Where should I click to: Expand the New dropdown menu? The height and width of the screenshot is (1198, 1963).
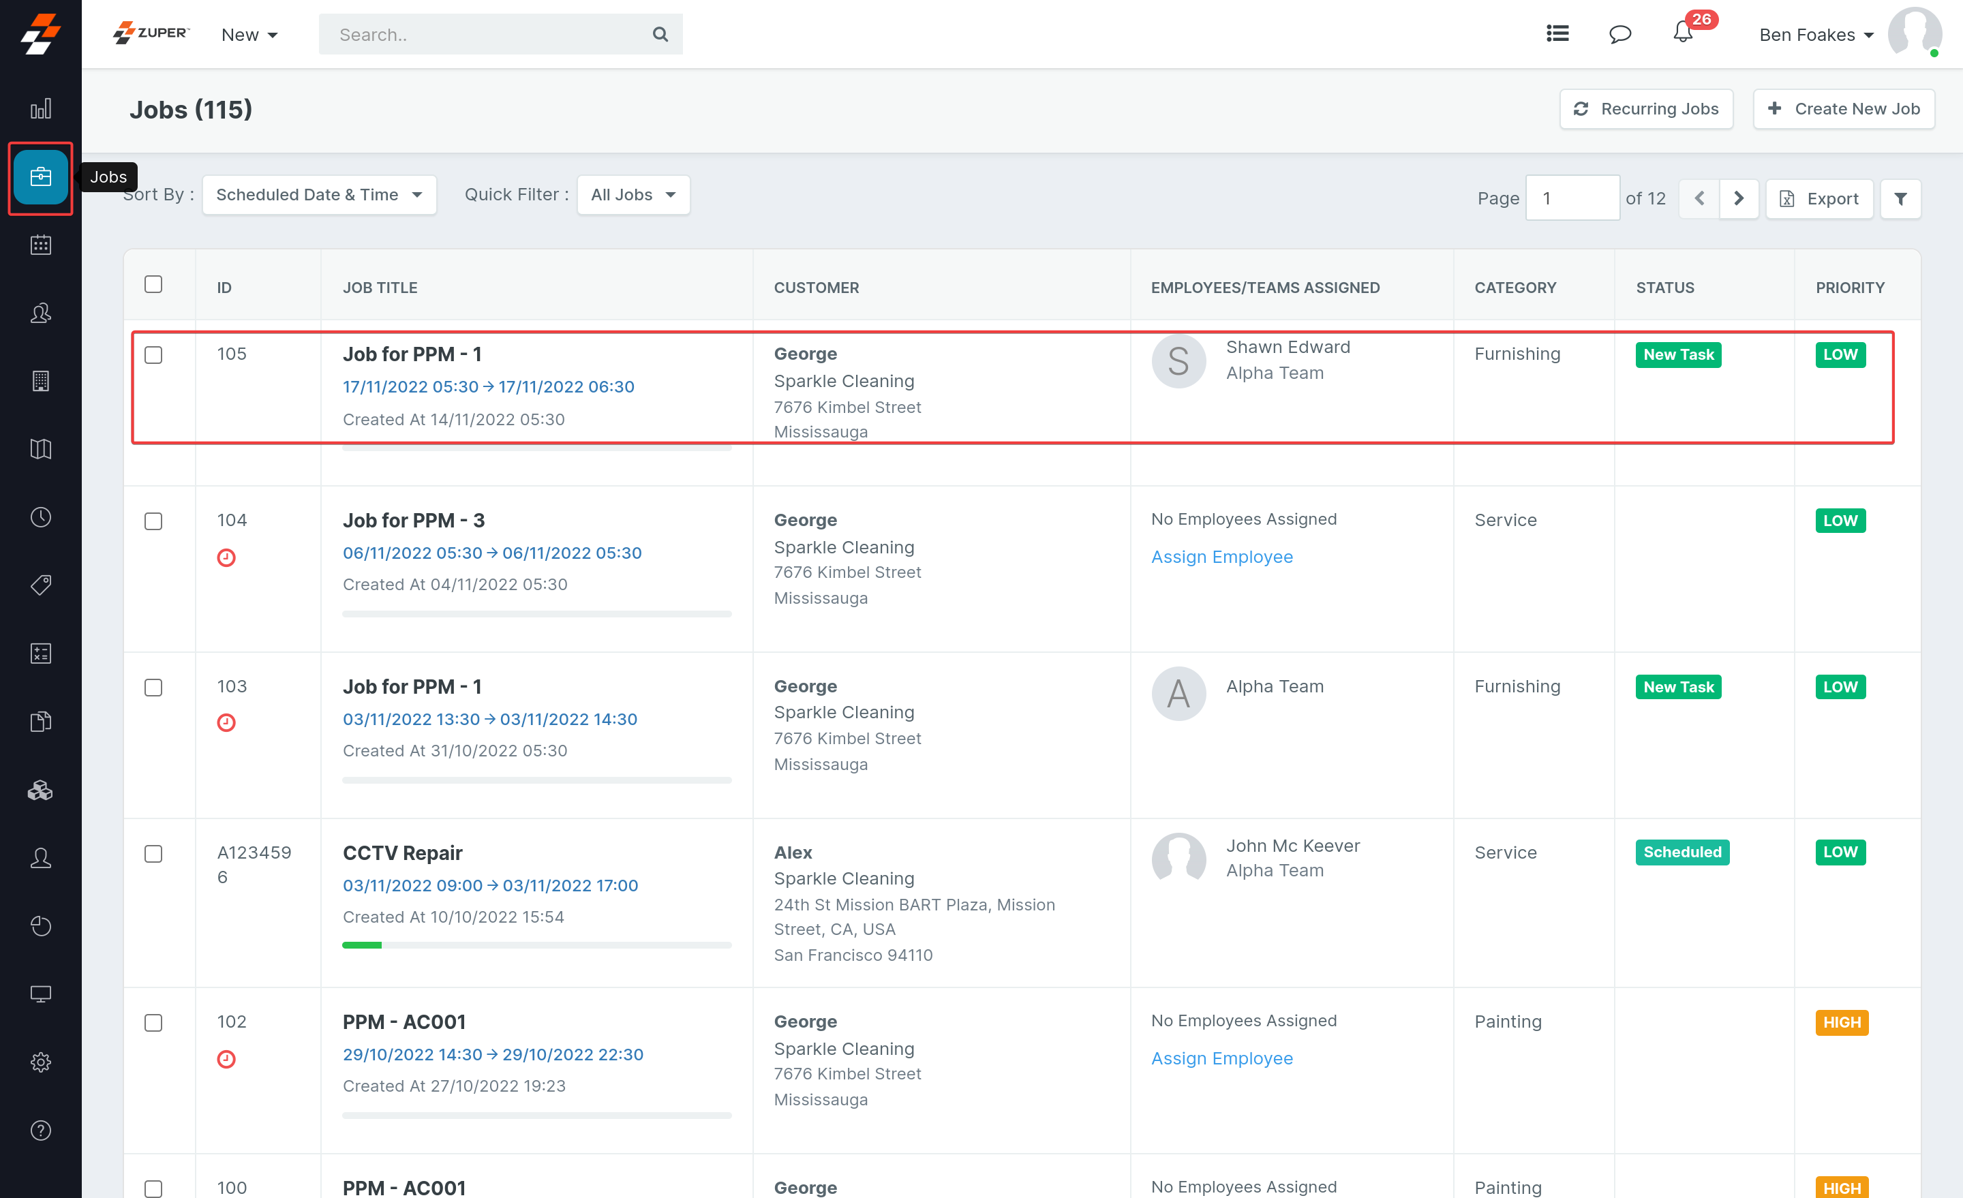[249, 35]
